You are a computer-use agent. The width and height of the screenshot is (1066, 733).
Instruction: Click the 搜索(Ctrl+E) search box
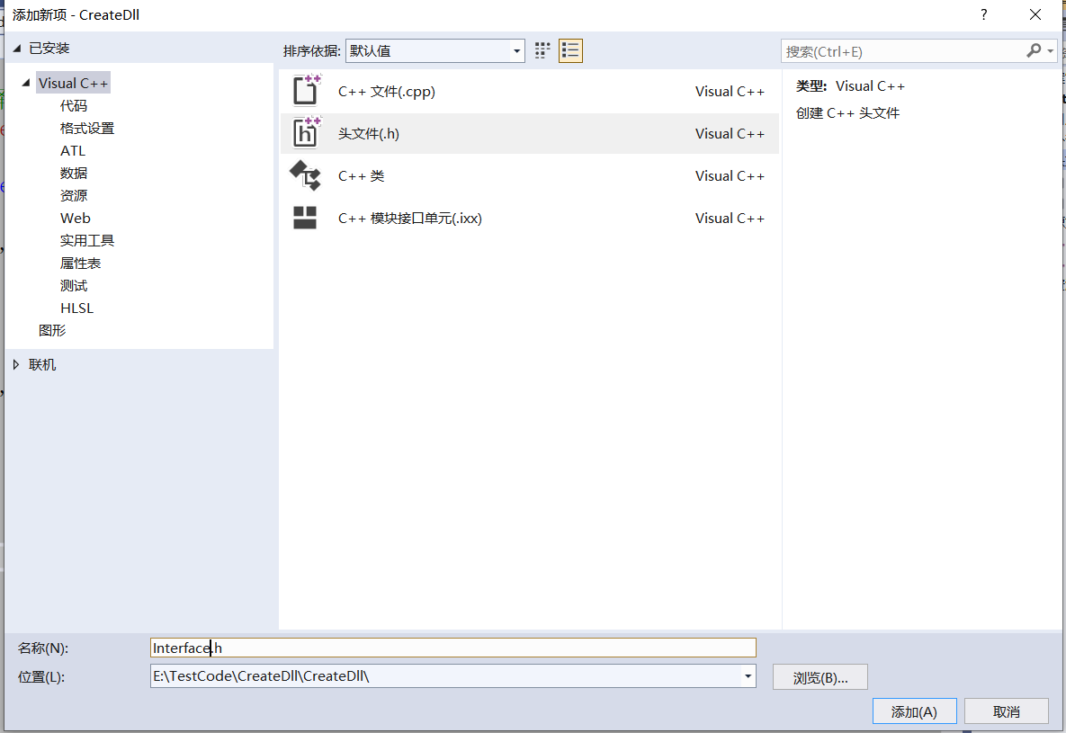(900, 51)
